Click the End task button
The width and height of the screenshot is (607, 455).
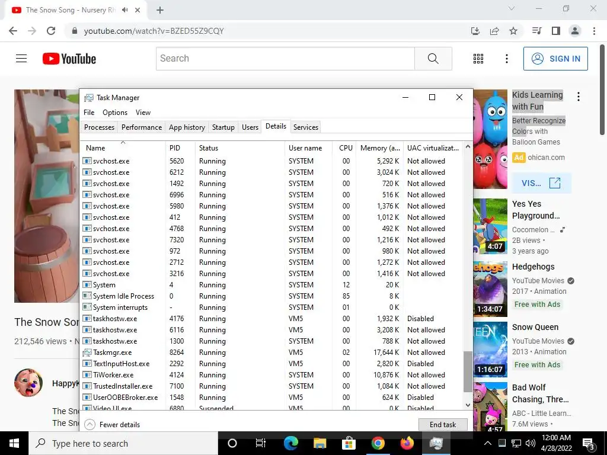(443, 424)
